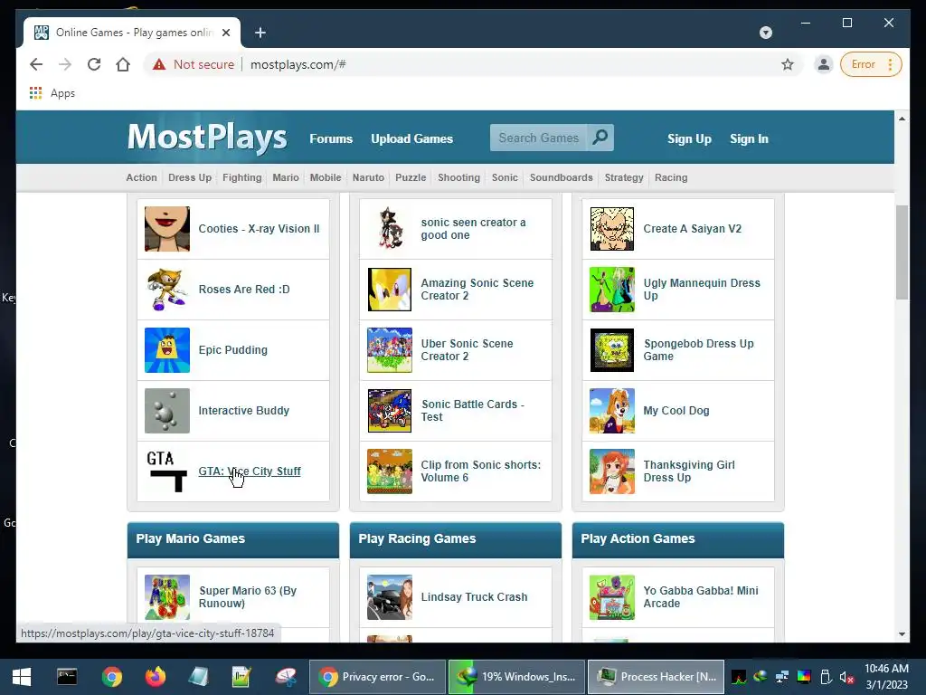This screenshot has height=695, width=926.
Task: Open the Upload Games link
Action: pos(411,138)
